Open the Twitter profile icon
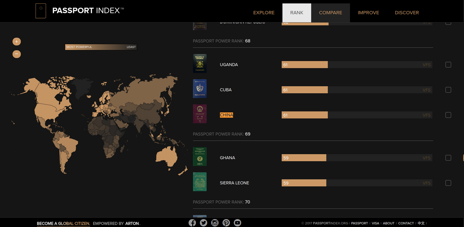 (x=203, y=223)
